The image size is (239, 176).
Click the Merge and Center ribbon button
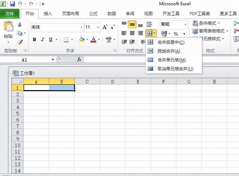click(149, 33)
